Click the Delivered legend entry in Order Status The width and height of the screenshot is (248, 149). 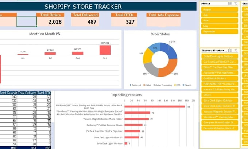tap(135, 85)
